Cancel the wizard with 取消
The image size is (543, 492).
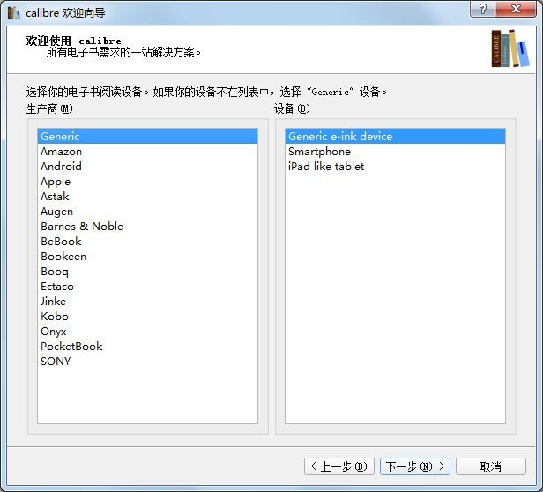(x=491, y=466)
